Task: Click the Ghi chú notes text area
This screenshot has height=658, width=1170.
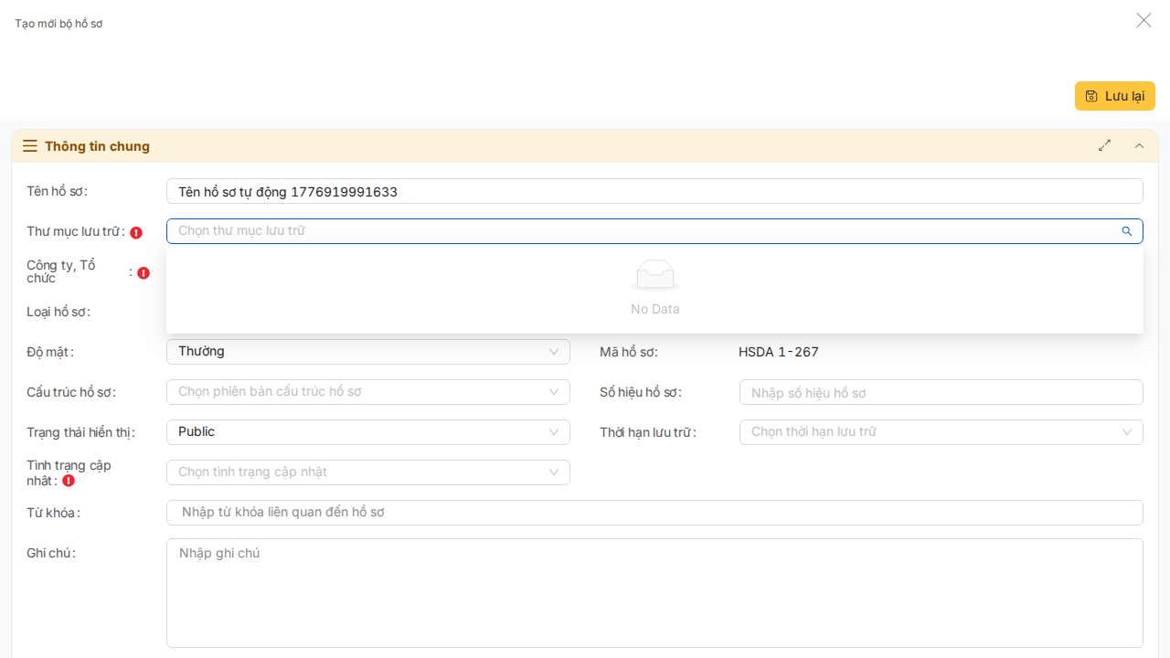Action: [x=654, y=592]
